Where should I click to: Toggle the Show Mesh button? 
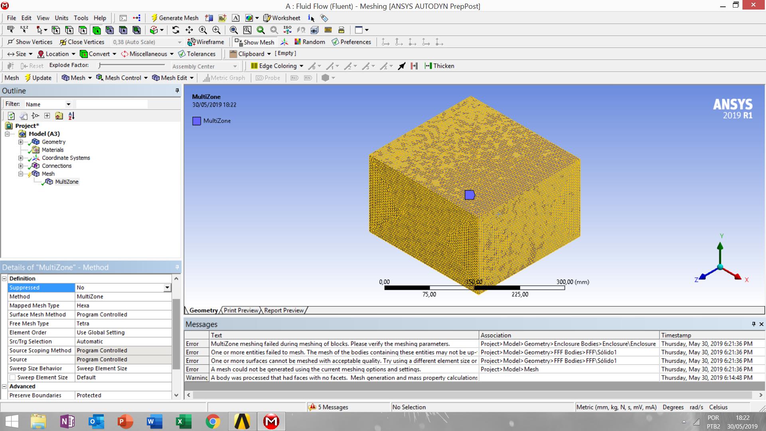[x=255, y=42]
